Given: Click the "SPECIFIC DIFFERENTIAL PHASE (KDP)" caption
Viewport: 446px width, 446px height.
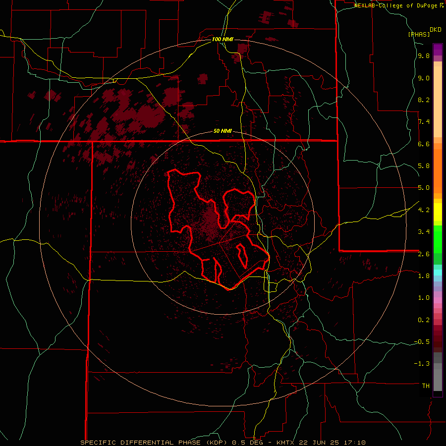Looking at the screenshot, I should pyautogui.click(x=155, y=443).
